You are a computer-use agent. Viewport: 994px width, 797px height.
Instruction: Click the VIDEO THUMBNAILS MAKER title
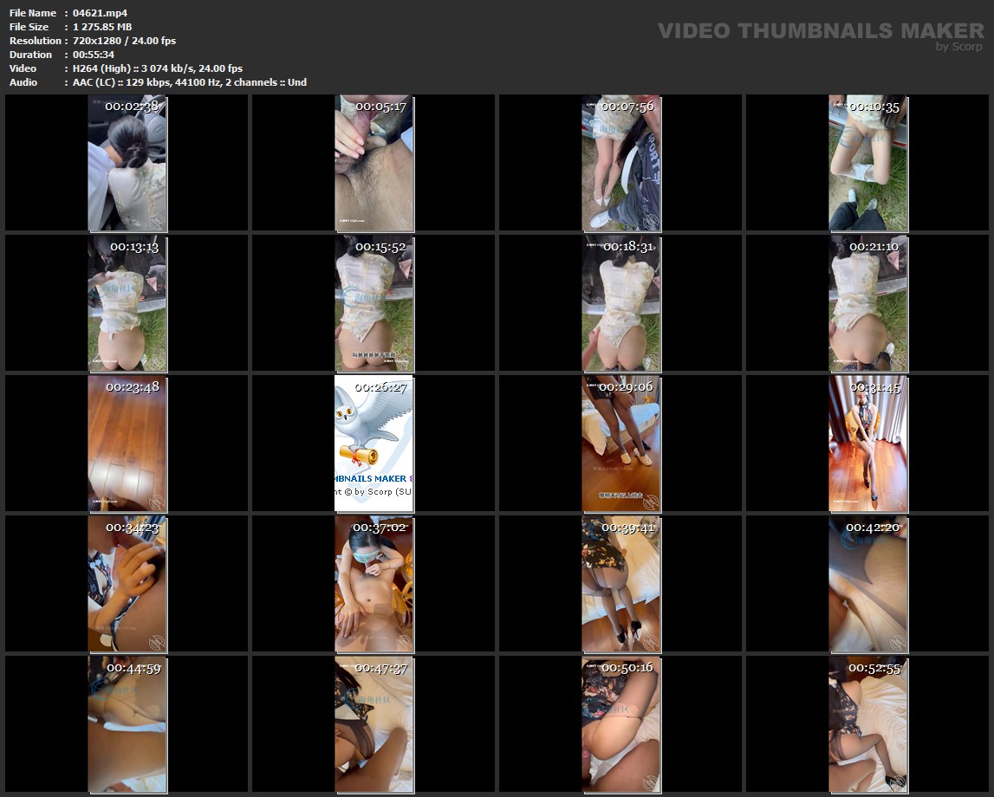click(x=821, y=30)
